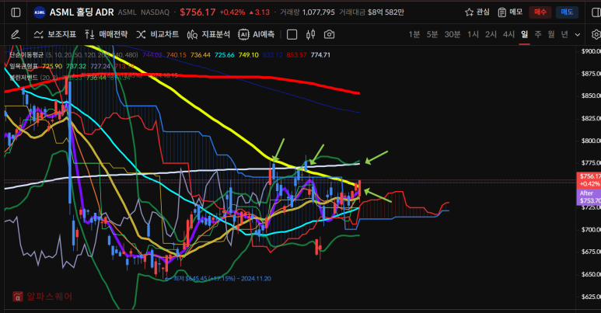
Task: Open 보조지표 indicators tool
Action: (x=54, y=34)
